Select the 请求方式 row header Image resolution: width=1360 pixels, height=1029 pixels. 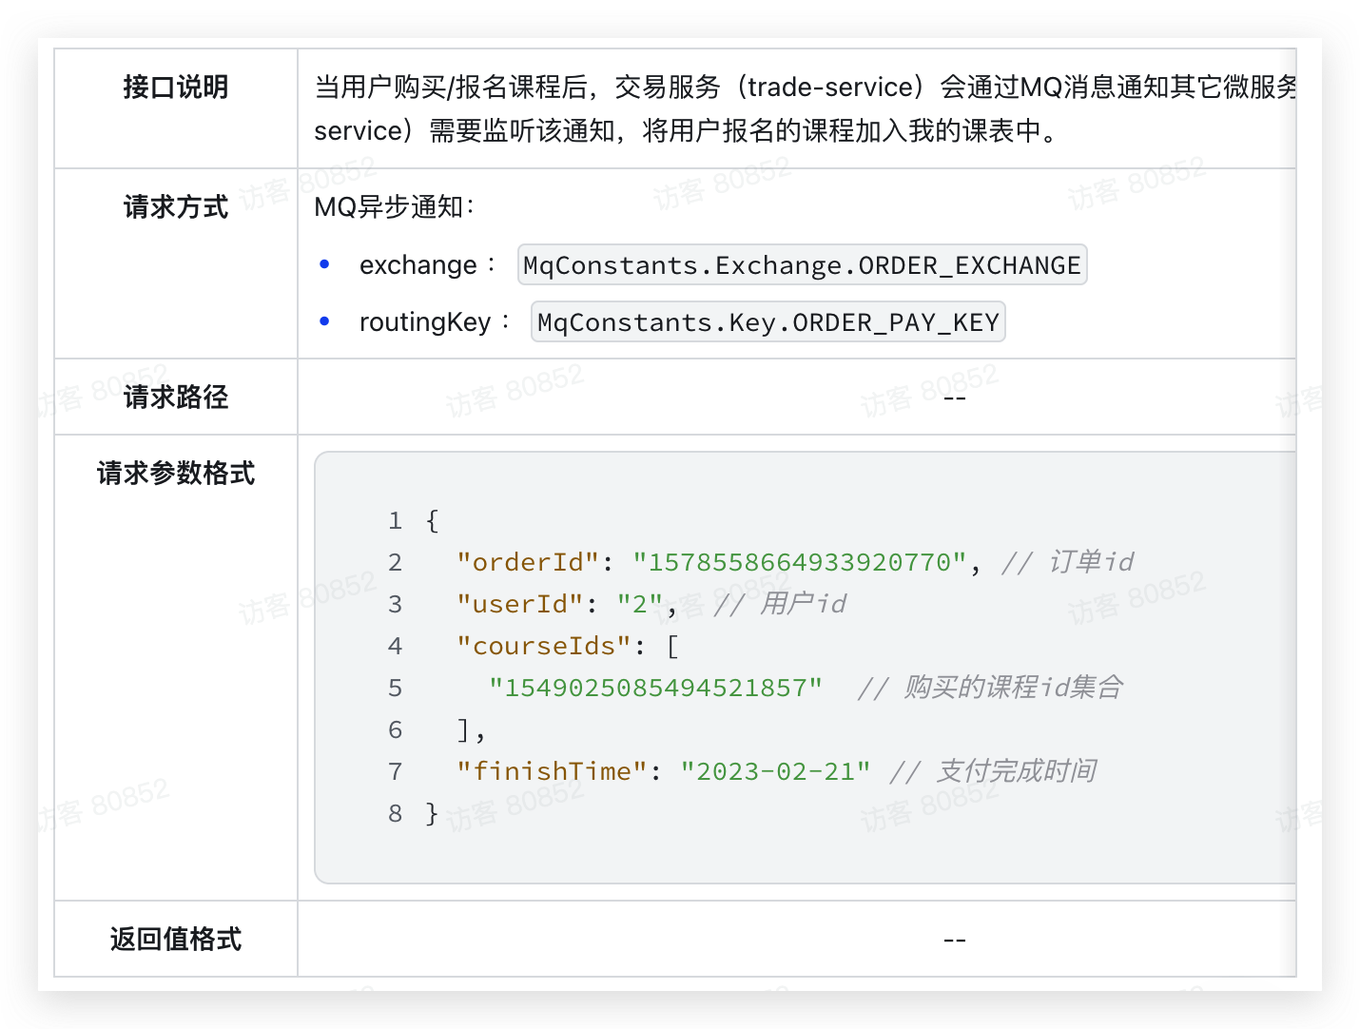(176, 206)
